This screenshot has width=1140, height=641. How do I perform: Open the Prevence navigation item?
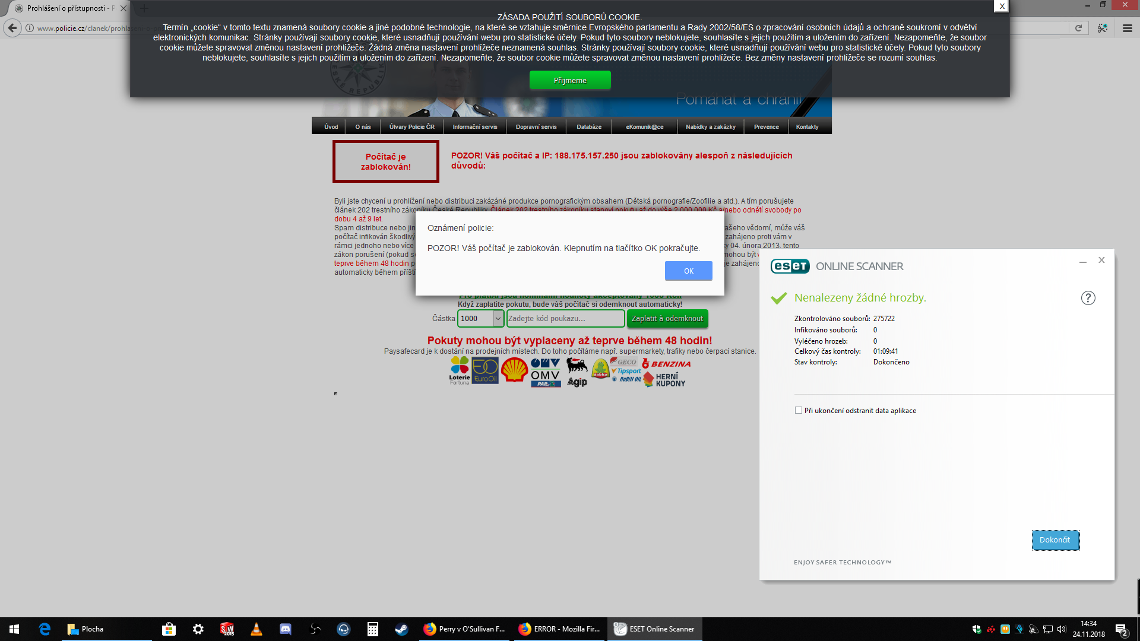tap(766, 126)
